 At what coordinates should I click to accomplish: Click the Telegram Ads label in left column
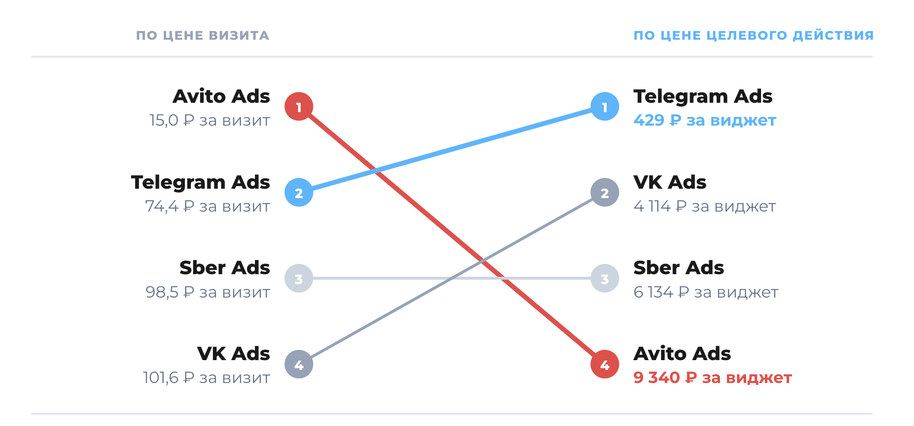201,183
